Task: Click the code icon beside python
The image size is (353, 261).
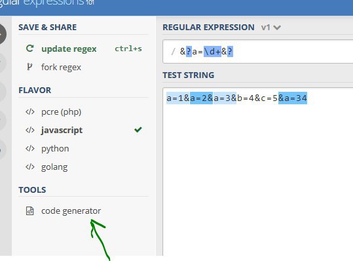Action: tap(30, 148)
